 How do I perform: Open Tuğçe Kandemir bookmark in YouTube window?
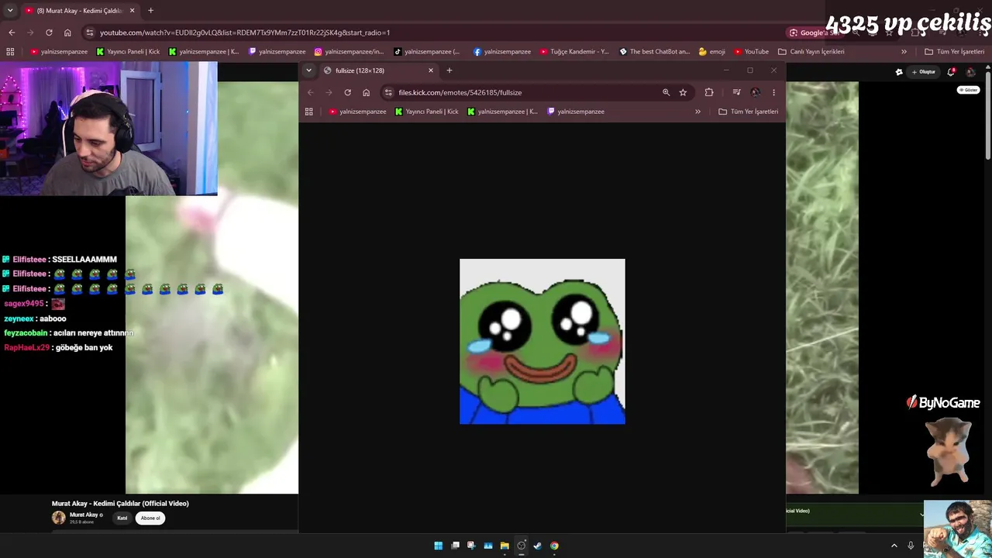[575, 52]
